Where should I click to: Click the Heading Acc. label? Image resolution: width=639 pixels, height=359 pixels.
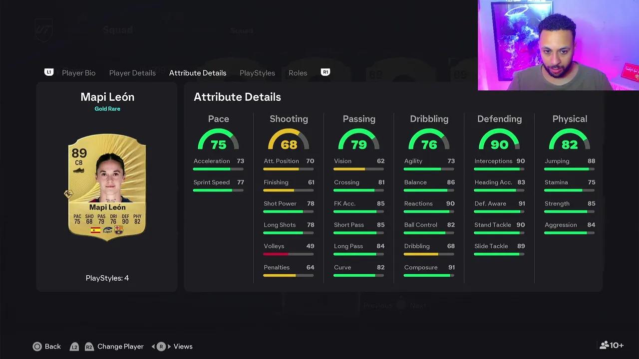click(493, 182)
